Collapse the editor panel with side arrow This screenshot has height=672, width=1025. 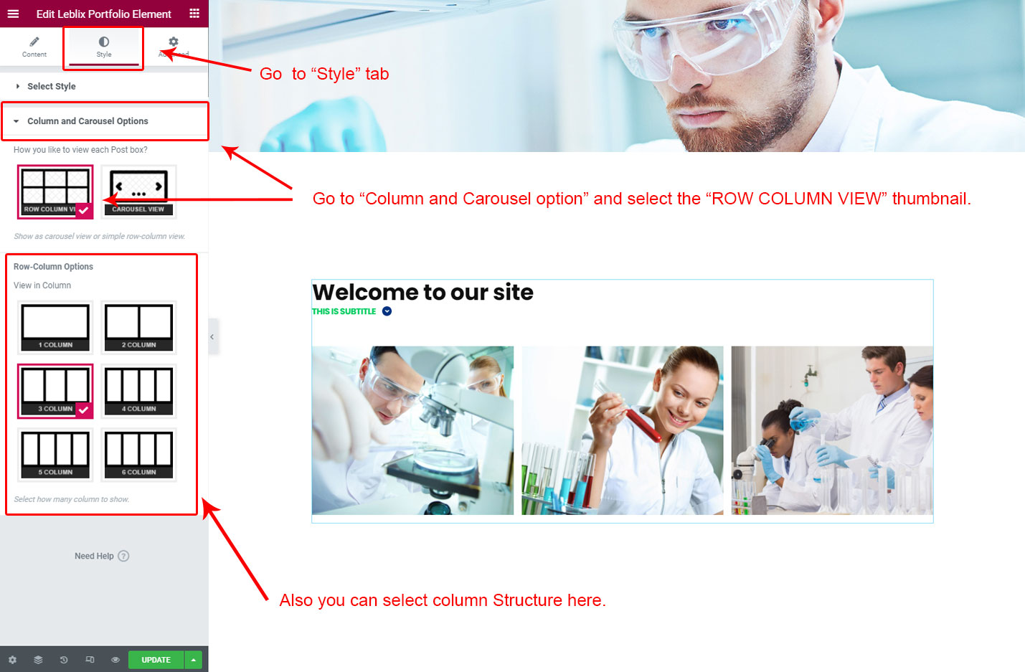coord(212,337)
